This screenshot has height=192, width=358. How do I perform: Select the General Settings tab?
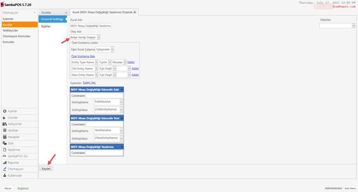pyautogui.click(x=52, y=19)
